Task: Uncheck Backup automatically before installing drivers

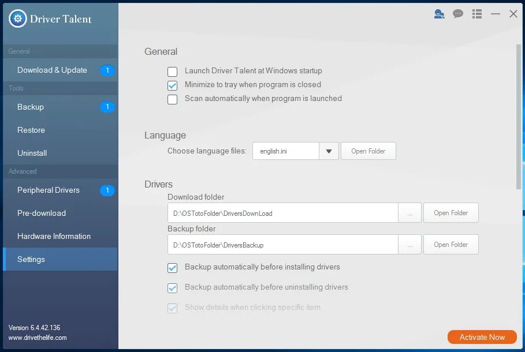Action: tap(173, 268)
